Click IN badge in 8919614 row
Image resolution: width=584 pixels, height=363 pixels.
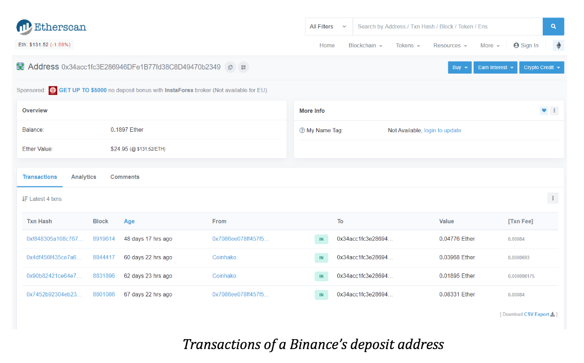coord(321,239)
